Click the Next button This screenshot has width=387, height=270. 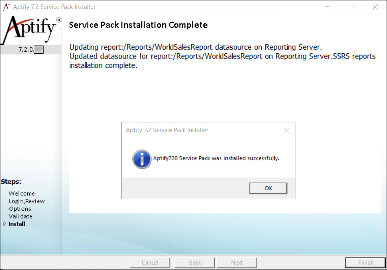237,263
